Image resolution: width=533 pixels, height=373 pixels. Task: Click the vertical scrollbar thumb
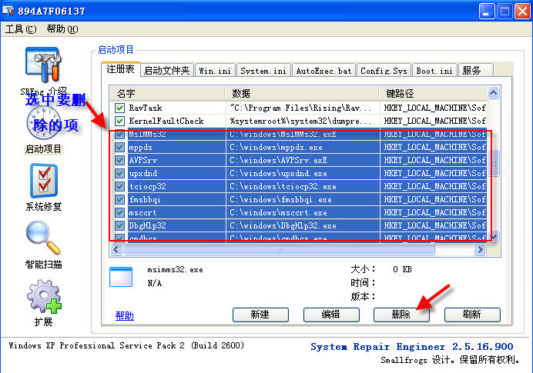(x=494, y=163)
